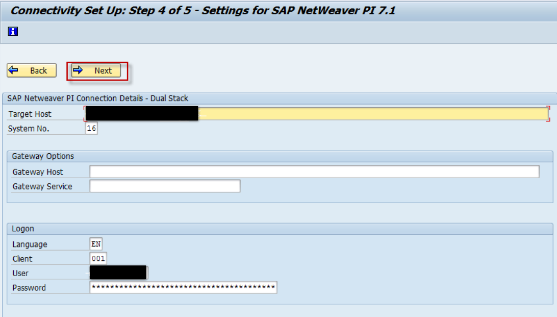Click the Logon group header
This screenshot has height=317, width=557.
pos(280,229)
